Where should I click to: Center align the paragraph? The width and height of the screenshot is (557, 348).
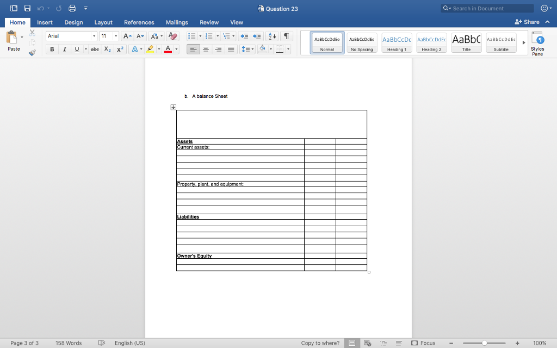click(x=206, y=49)
